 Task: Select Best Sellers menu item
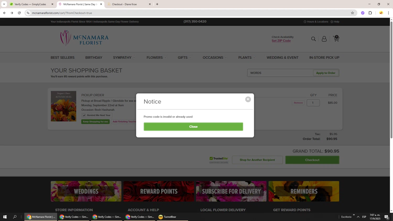63,58
